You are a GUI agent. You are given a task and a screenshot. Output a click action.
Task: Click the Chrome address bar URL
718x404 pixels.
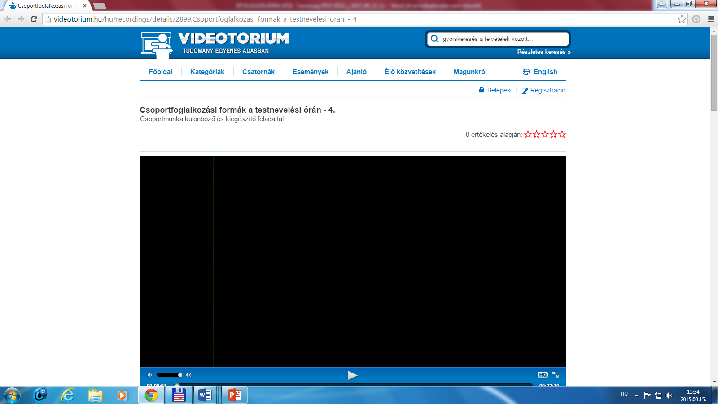click(205, 19)
